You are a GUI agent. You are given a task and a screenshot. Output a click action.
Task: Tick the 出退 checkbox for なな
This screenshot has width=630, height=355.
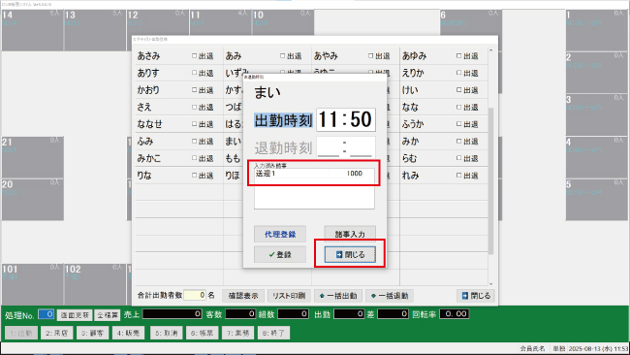click(458, 107)
